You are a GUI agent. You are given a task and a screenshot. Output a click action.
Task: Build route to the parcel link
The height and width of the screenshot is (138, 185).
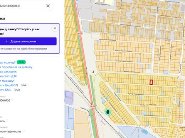[7, 81]
